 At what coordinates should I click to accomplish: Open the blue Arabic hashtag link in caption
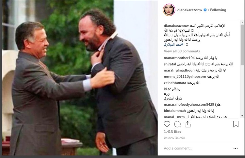(x=173, y=45)
